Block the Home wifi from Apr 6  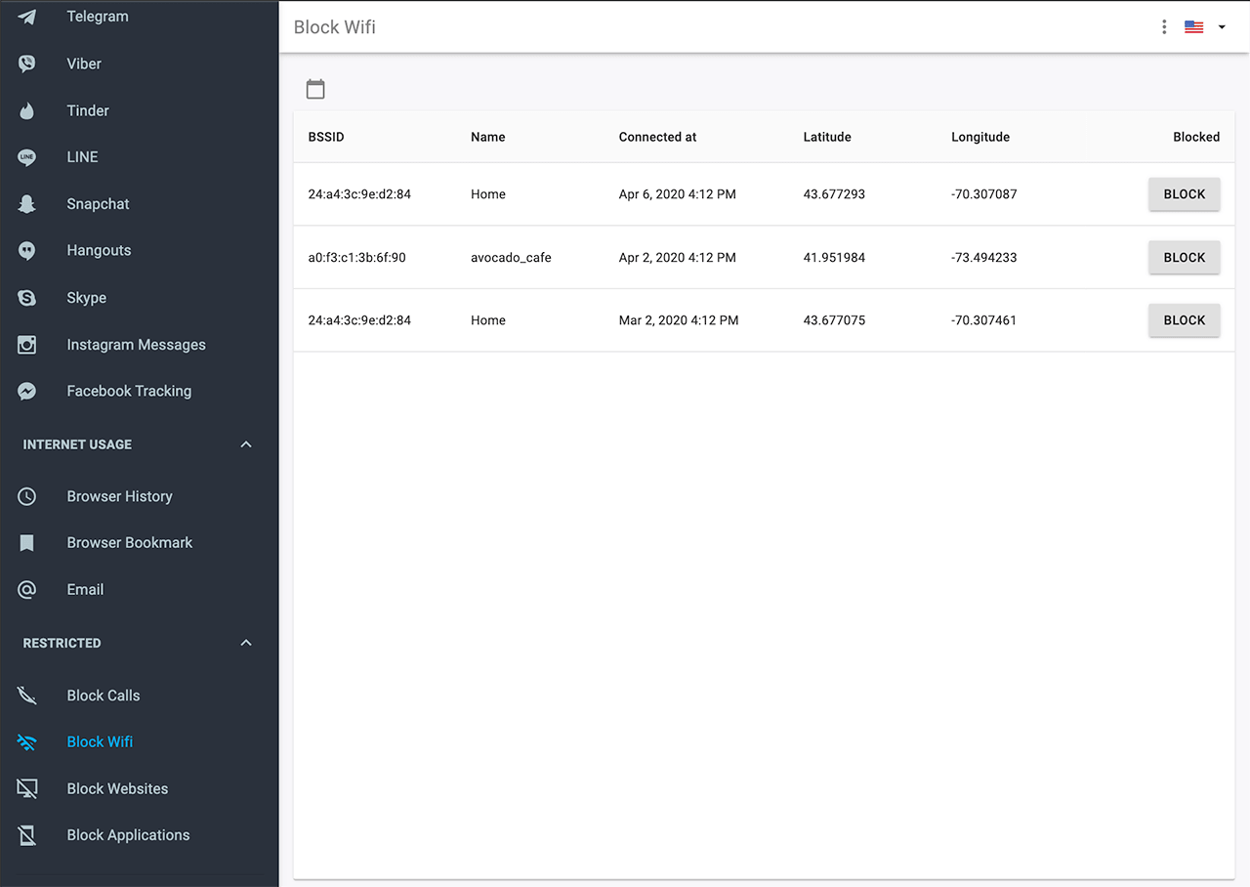click(1184, 194)
